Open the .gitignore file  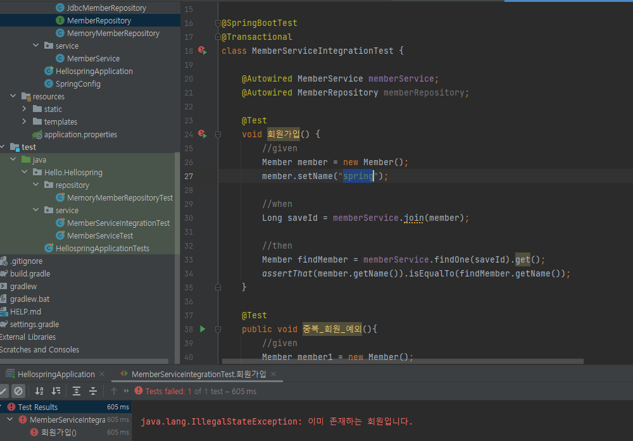pos(22,261)
